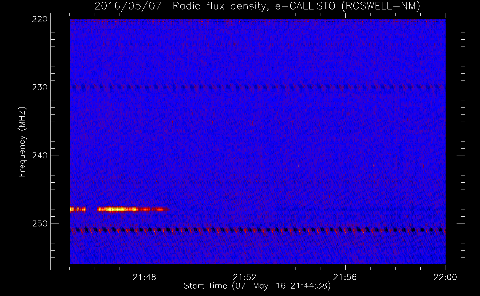The width and height of the screenshot is (480, 296).
Task: Click the "Frequency (MHZ)" axis label
Action: pyautogui.click(x=22, y=142)
